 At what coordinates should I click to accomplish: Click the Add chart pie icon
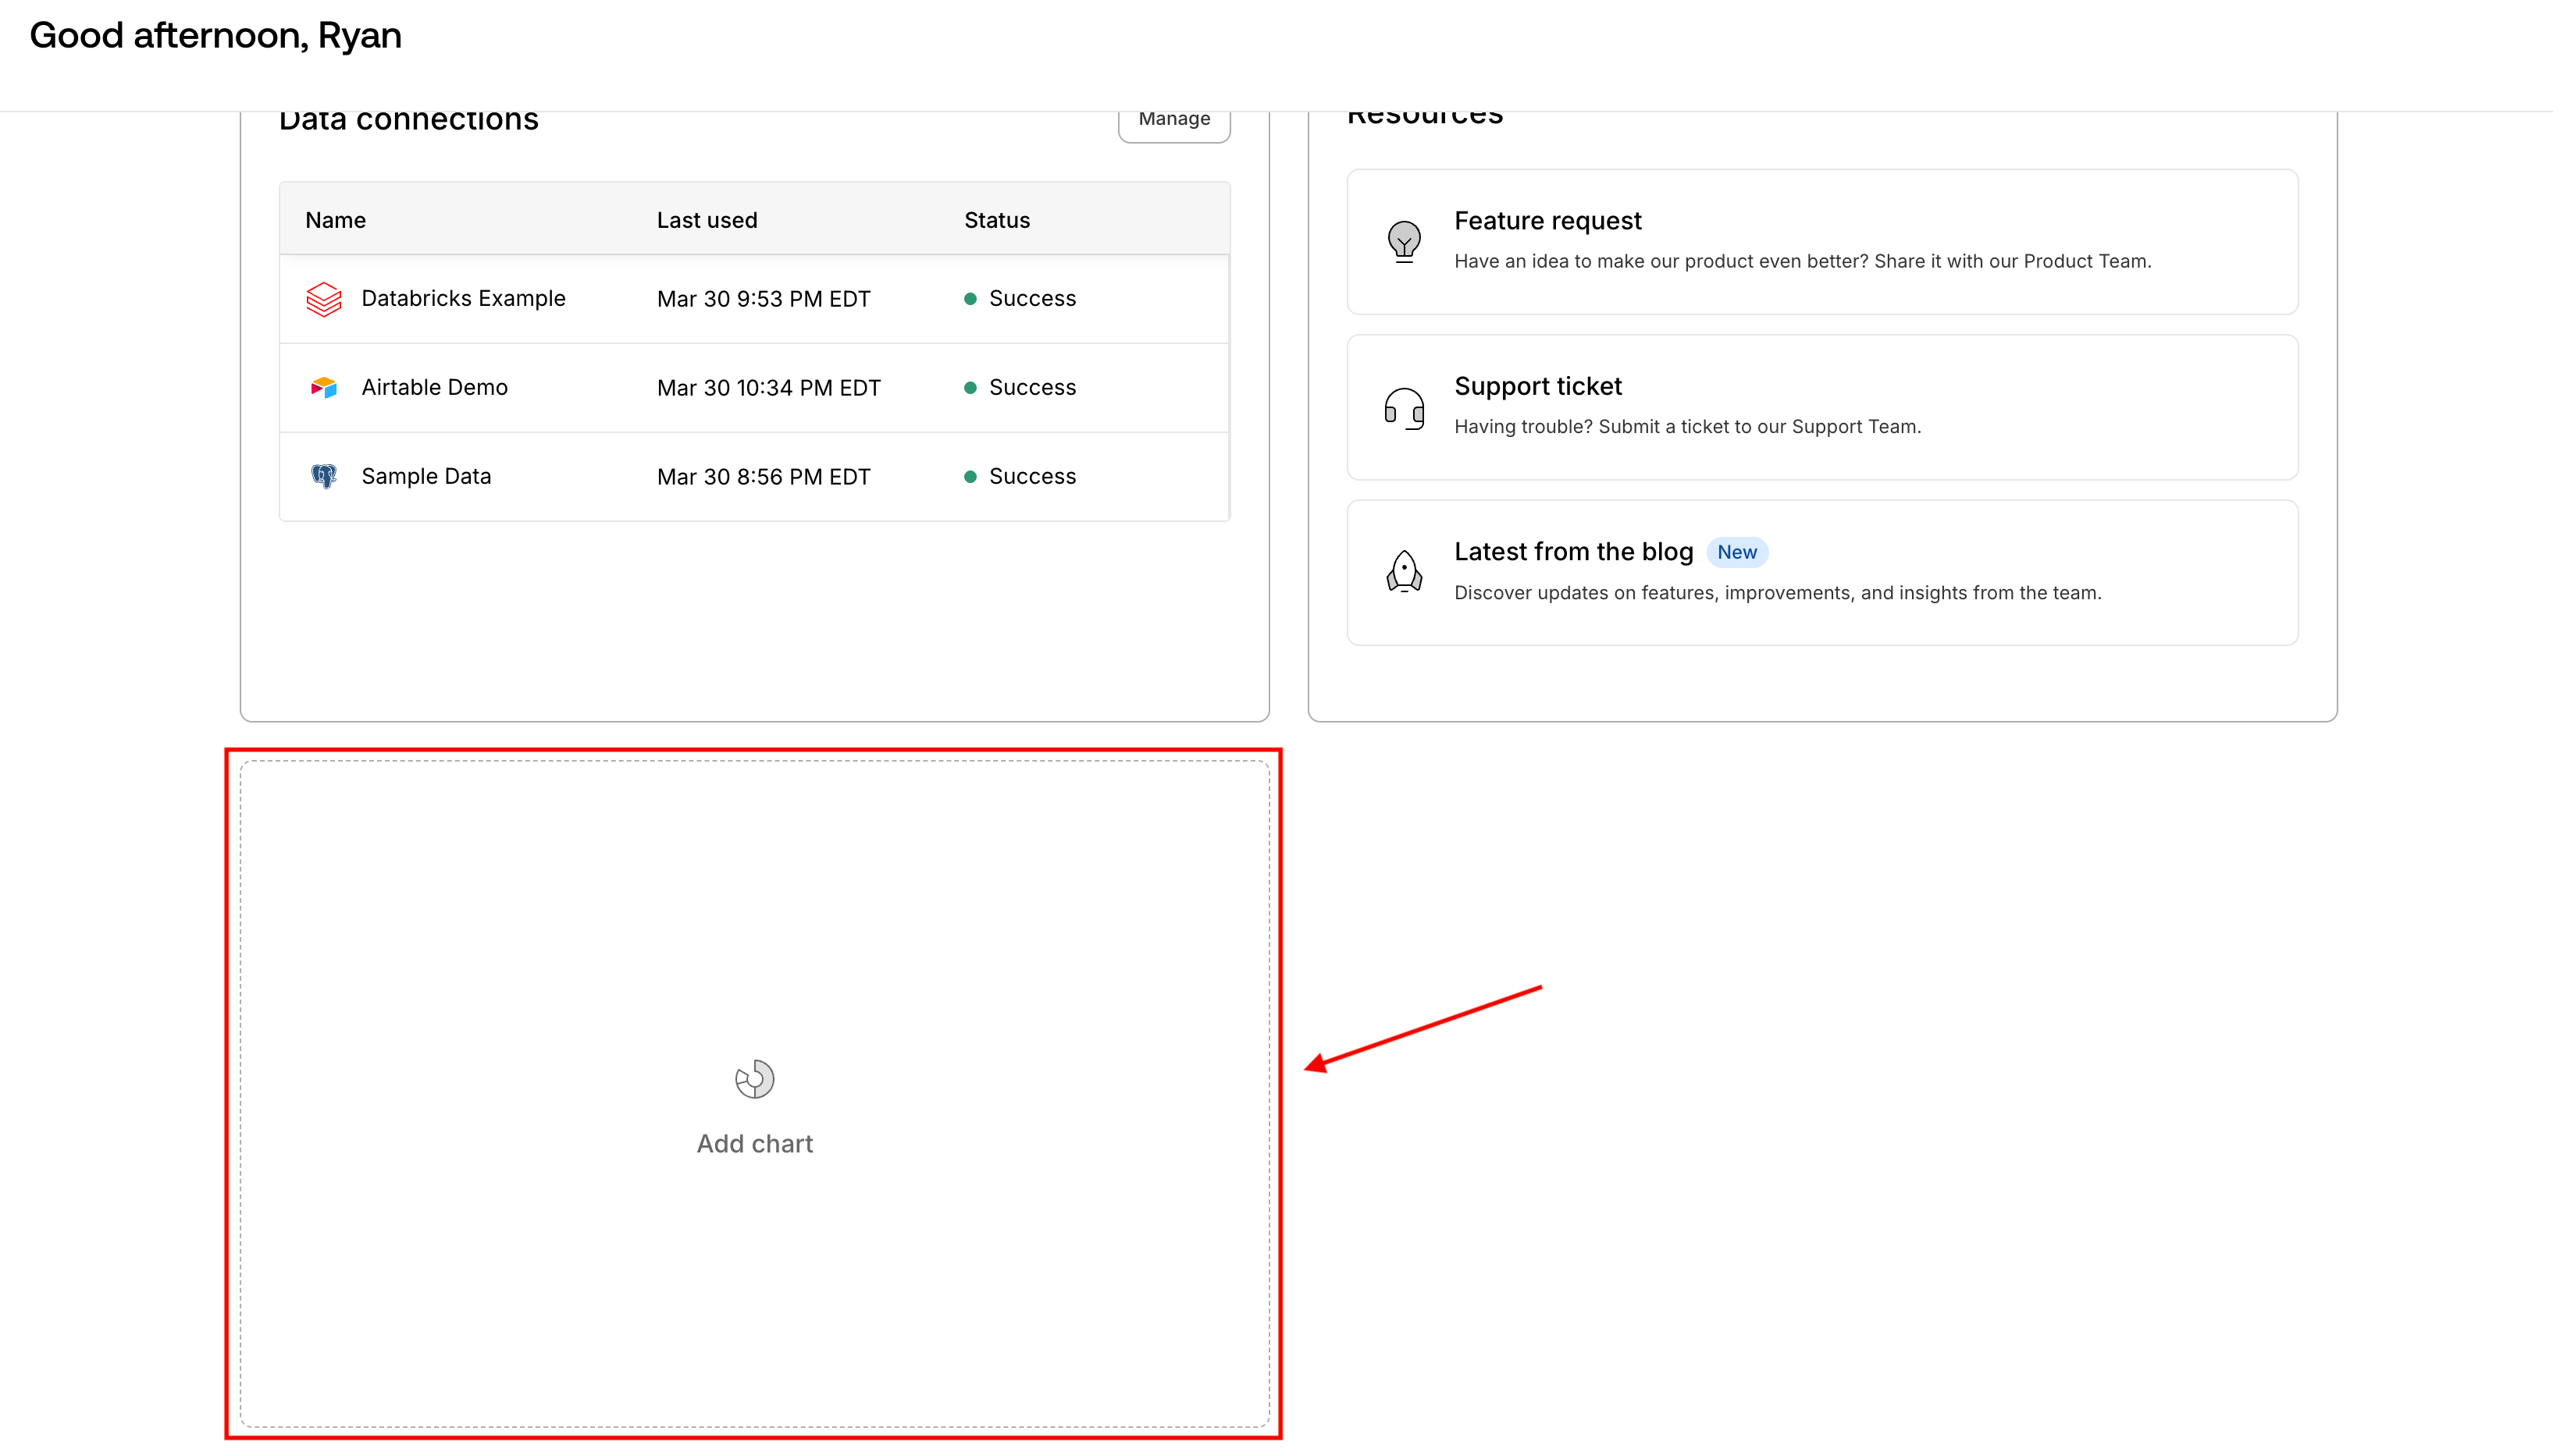(754, 1079)
